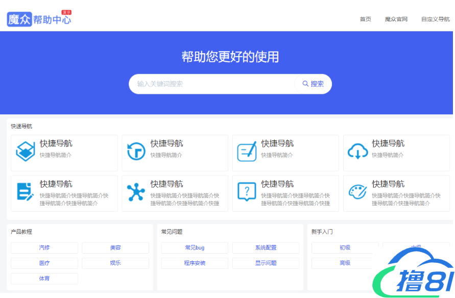Image resolution: width=455 pixels, height=298 pixels.
Task: Click the network nodes navigation icon
Action: pyautogui.click(x=136, y=192)
